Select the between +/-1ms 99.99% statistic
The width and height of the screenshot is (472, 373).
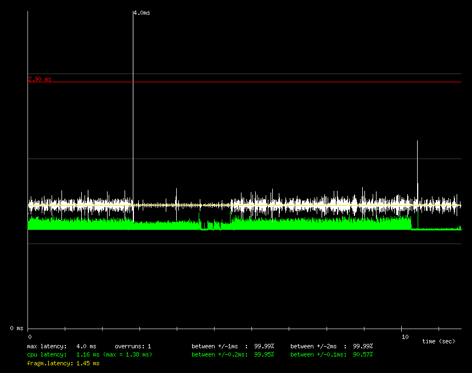pyautogui.click(x=233, y=346)
